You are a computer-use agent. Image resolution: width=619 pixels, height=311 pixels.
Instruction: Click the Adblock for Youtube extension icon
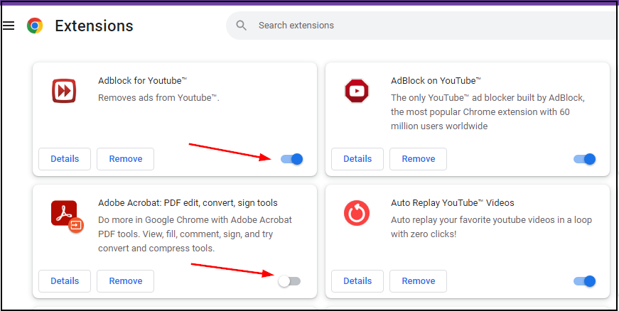click(63, 91)
